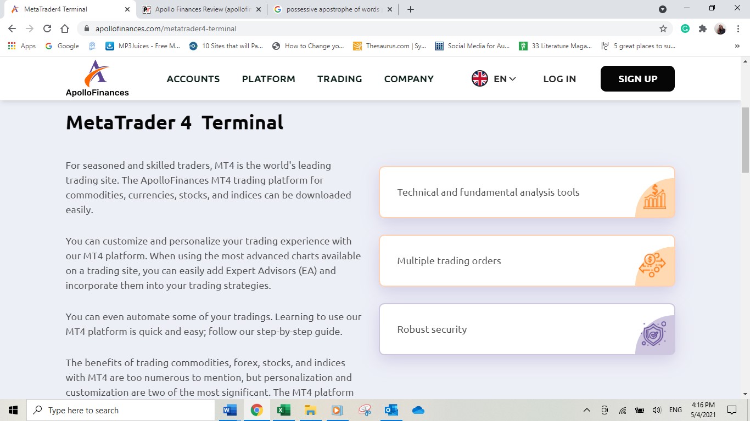This screenshot has width=750, height=421.
Task: Open the 33 Literature Maga... bookmark
Action: 556,46
